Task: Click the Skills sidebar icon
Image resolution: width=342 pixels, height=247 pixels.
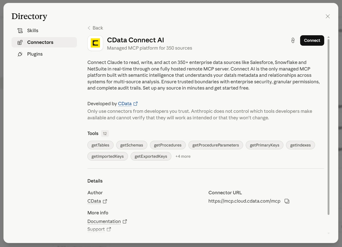Action: click(x=20, y=31)
